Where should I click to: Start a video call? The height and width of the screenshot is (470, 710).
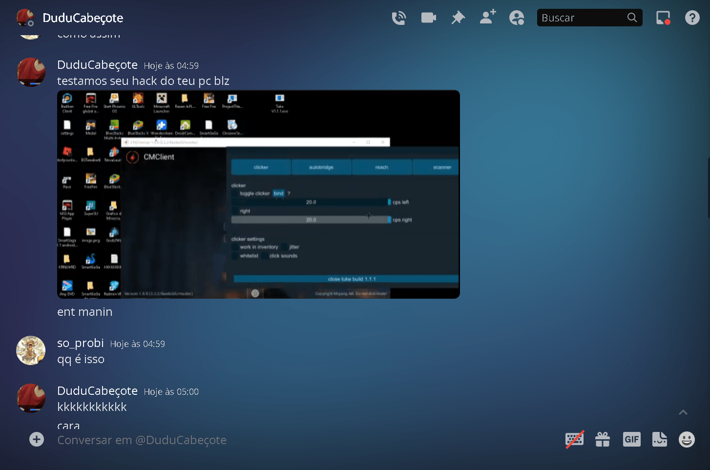pyautogui.click(x=429, y=18)
